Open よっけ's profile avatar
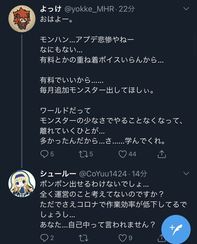The height and width of the screenshot is (244, 197). coord(22,19)
